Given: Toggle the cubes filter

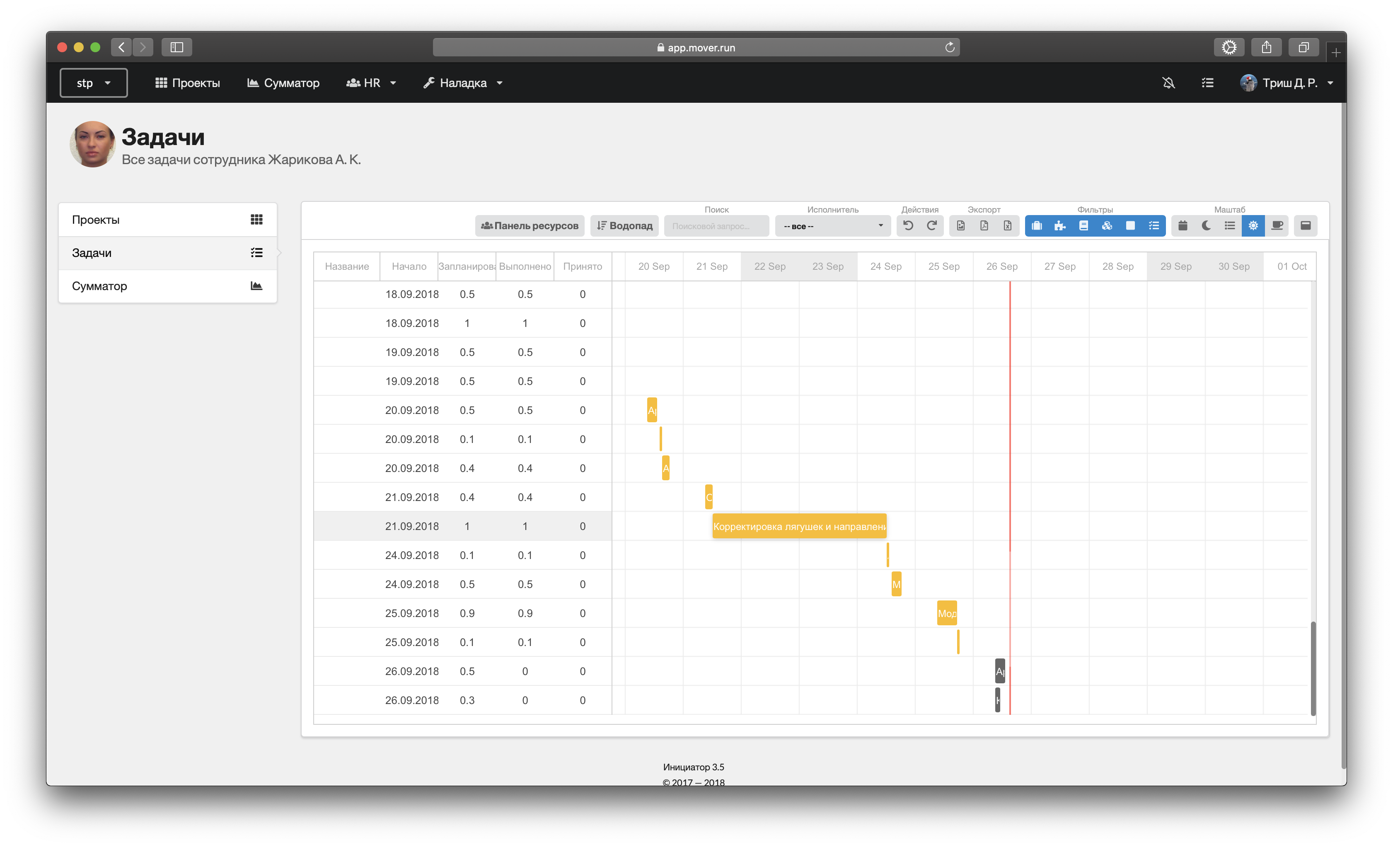Looking at the screenshot, I should coord(1107,225).
